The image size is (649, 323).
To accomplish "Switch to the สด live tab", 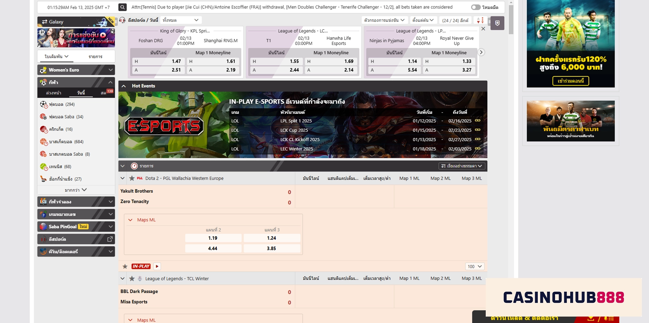I will coord(103,93).
